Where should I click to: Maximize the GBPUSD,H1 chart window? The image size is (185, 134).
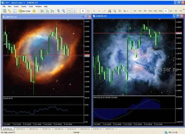pyautogui.click(x=86, y=17)
